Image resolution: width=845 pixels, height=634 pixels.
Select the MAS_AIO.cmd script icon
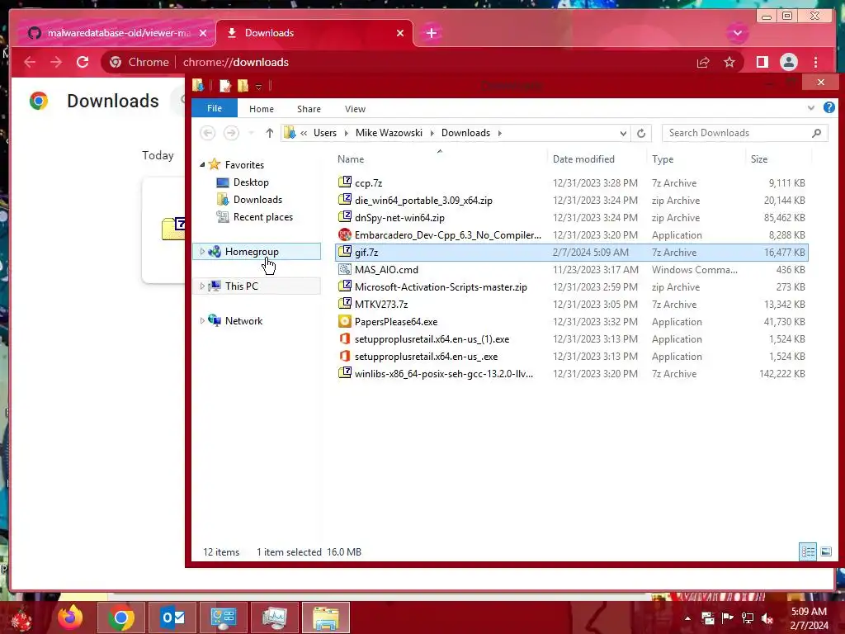(x=345, y=269)
